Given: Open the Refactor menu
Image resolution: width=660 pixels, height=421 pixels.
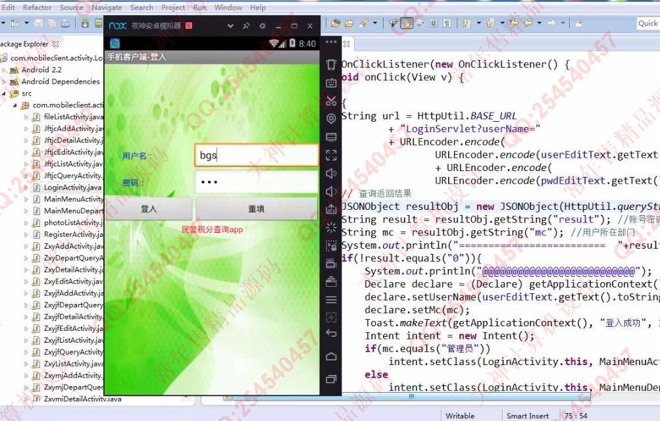Looking at the screenshot, I should 37,7.
